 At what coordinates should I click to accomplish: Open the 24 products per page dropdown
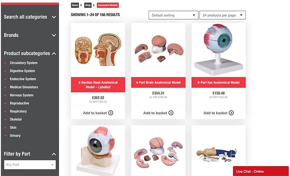point(223,15)
